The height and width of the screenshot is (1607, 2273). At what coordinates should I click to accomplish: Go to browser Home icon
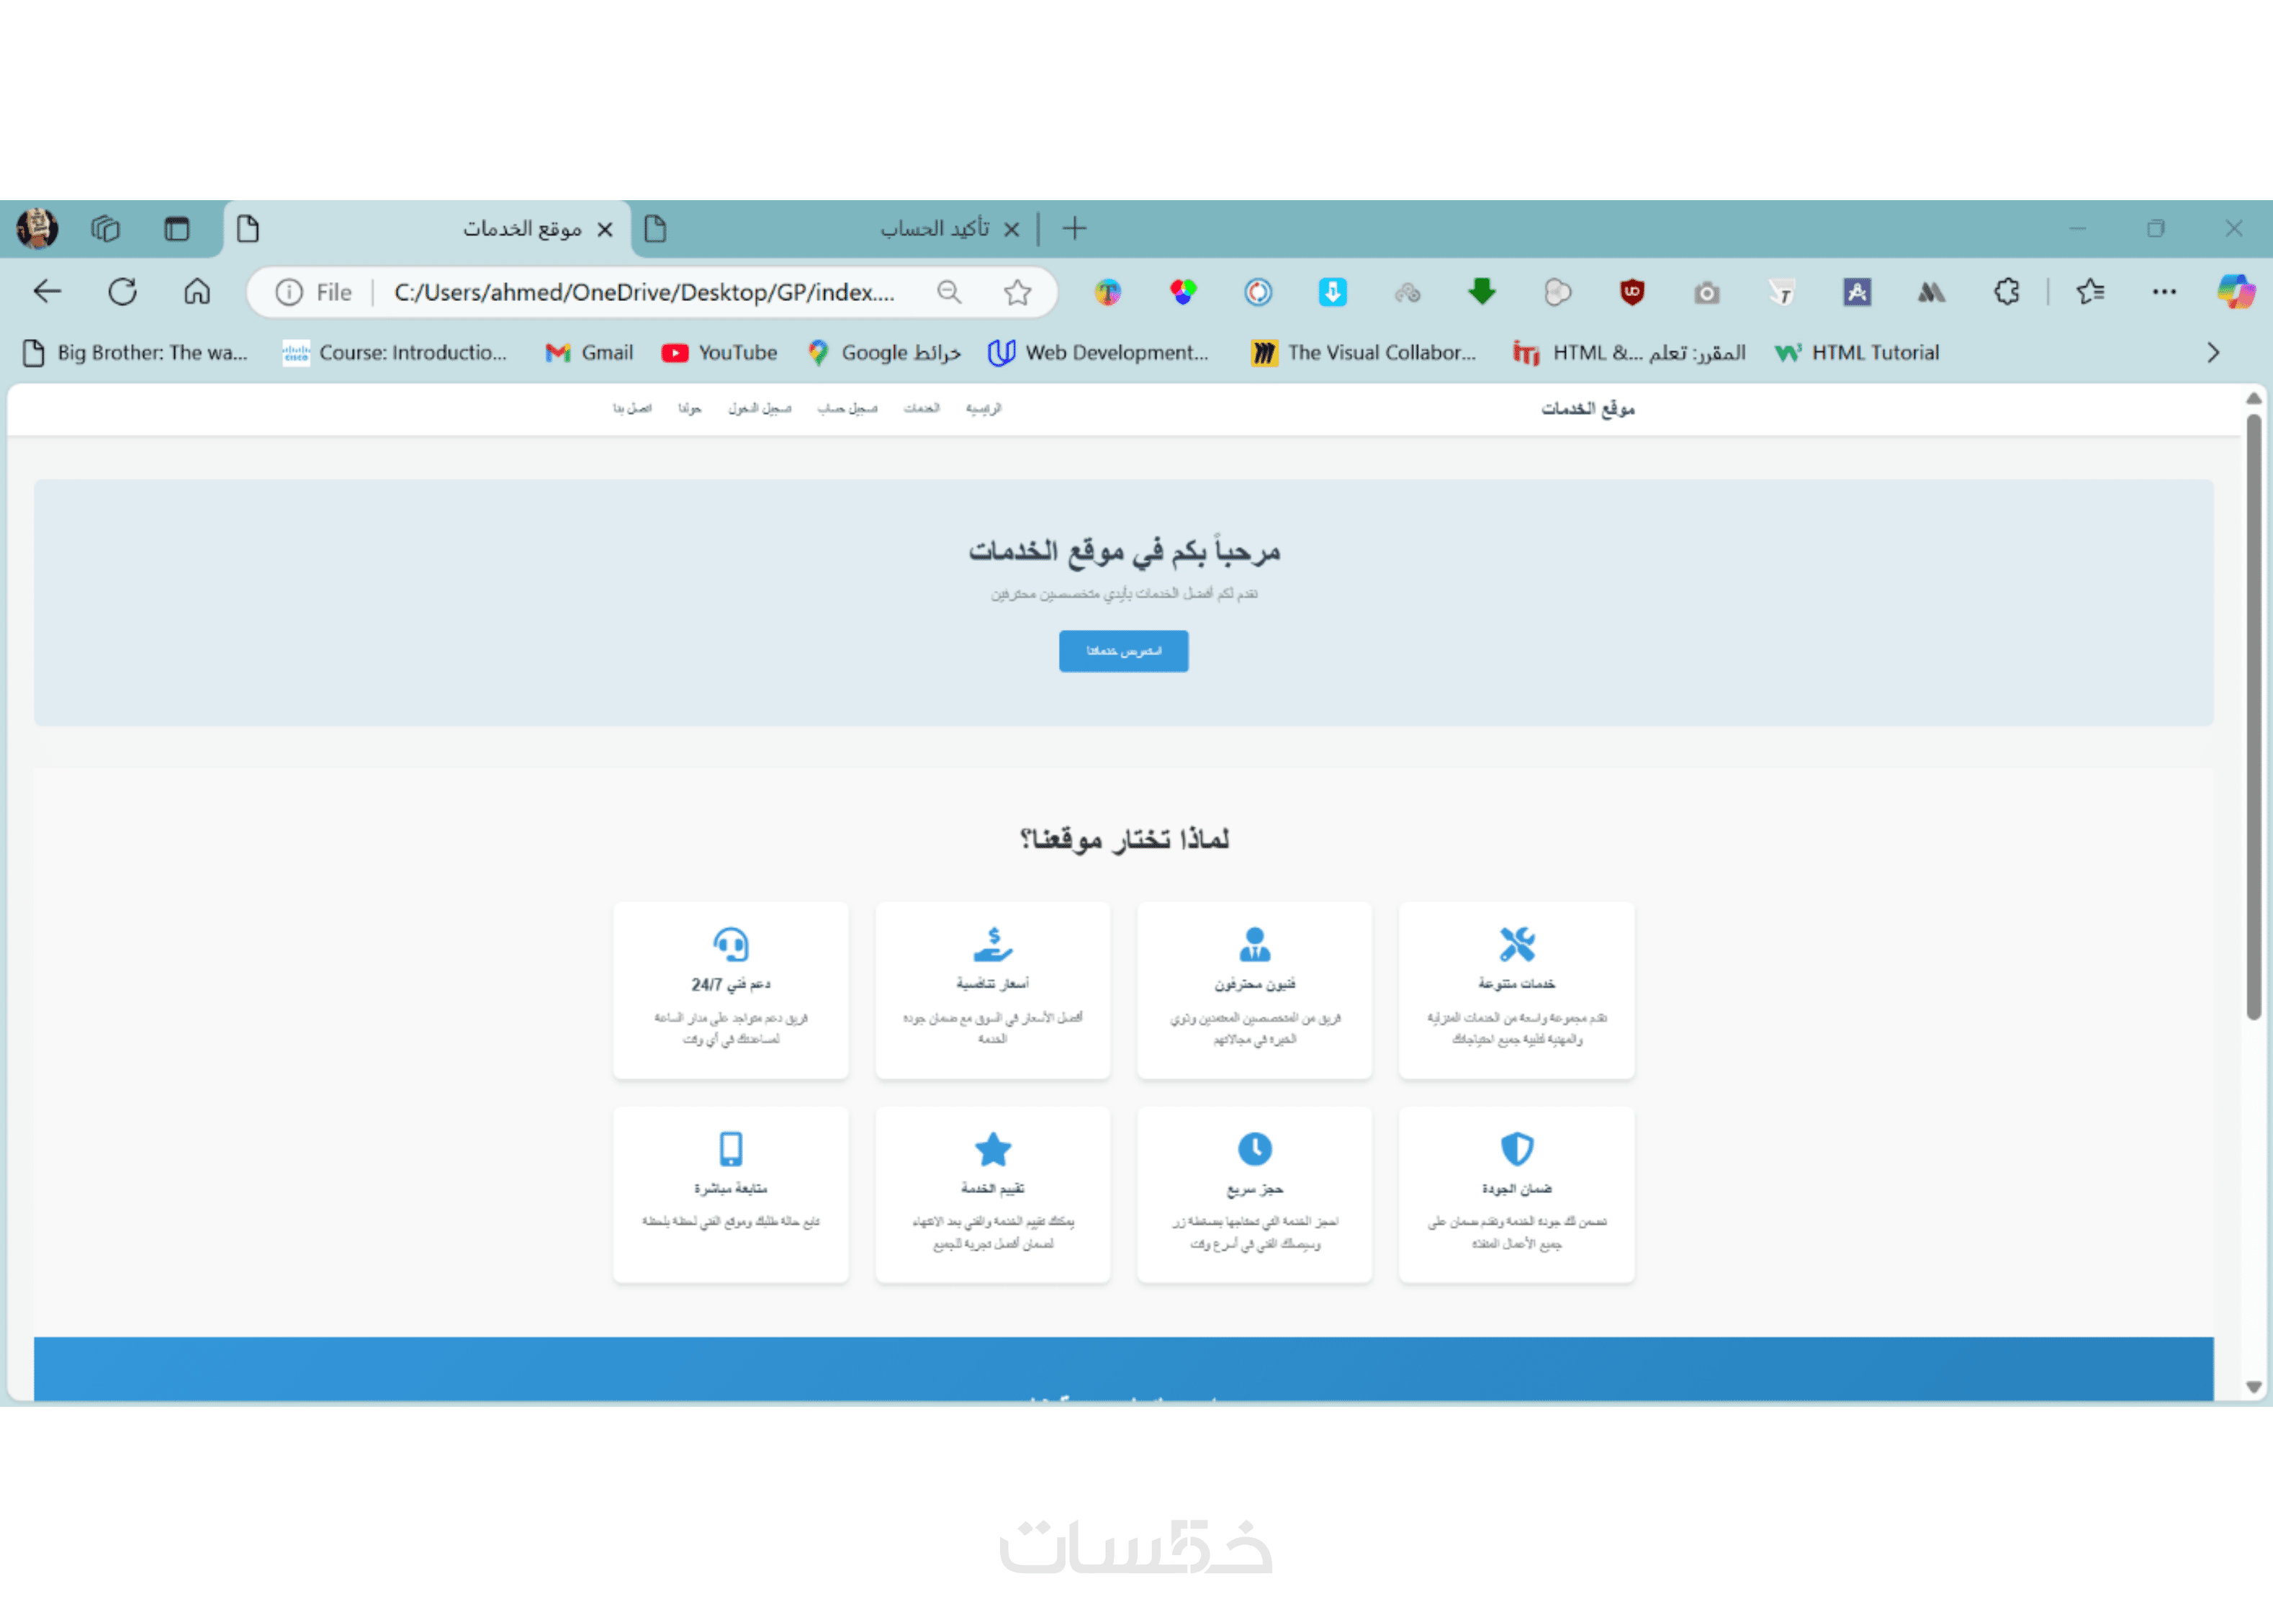point(197,292)
